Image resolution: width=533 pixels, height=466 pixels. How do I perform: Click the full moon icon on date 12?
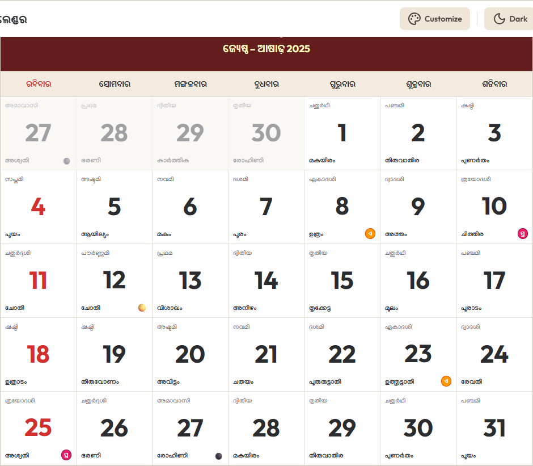click(x=142, y=308)
